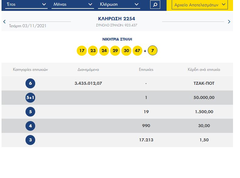
Task: Click the category 6 circle badge
Action: [x=30, y=83]
